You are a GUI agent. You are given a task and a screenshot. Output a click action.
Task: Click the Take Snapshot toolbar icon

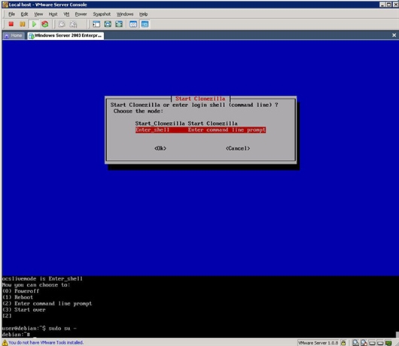(62, 24)
